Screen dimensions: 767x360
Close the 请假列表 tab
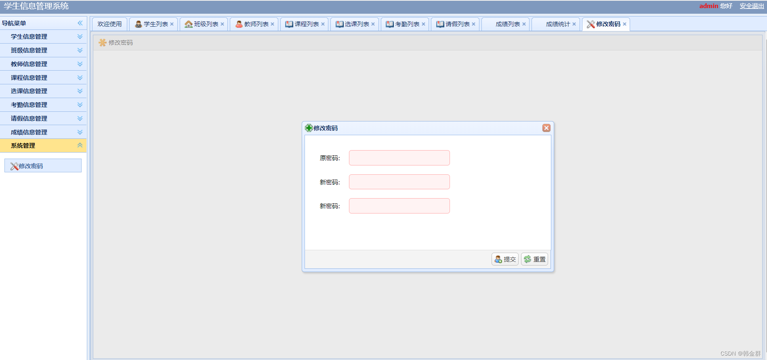[x=473, y=24]
